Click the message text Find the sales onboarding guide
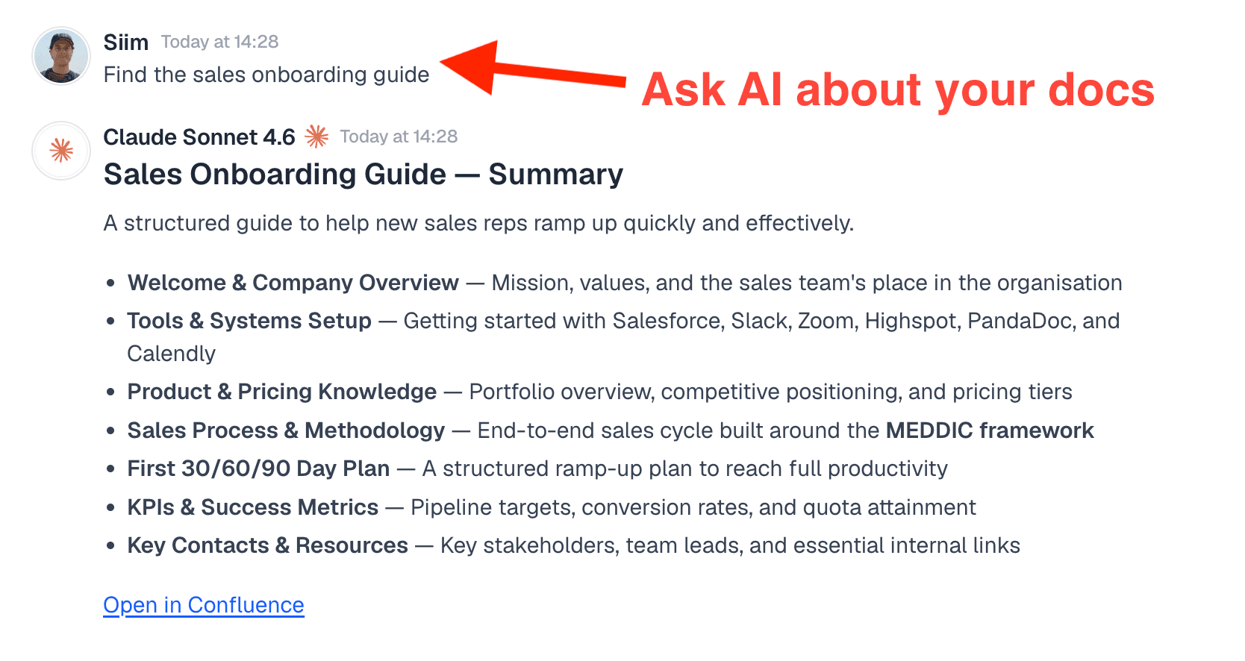Screen dimensions: 1245x661 pyautogui.click(x=266, y=75)
